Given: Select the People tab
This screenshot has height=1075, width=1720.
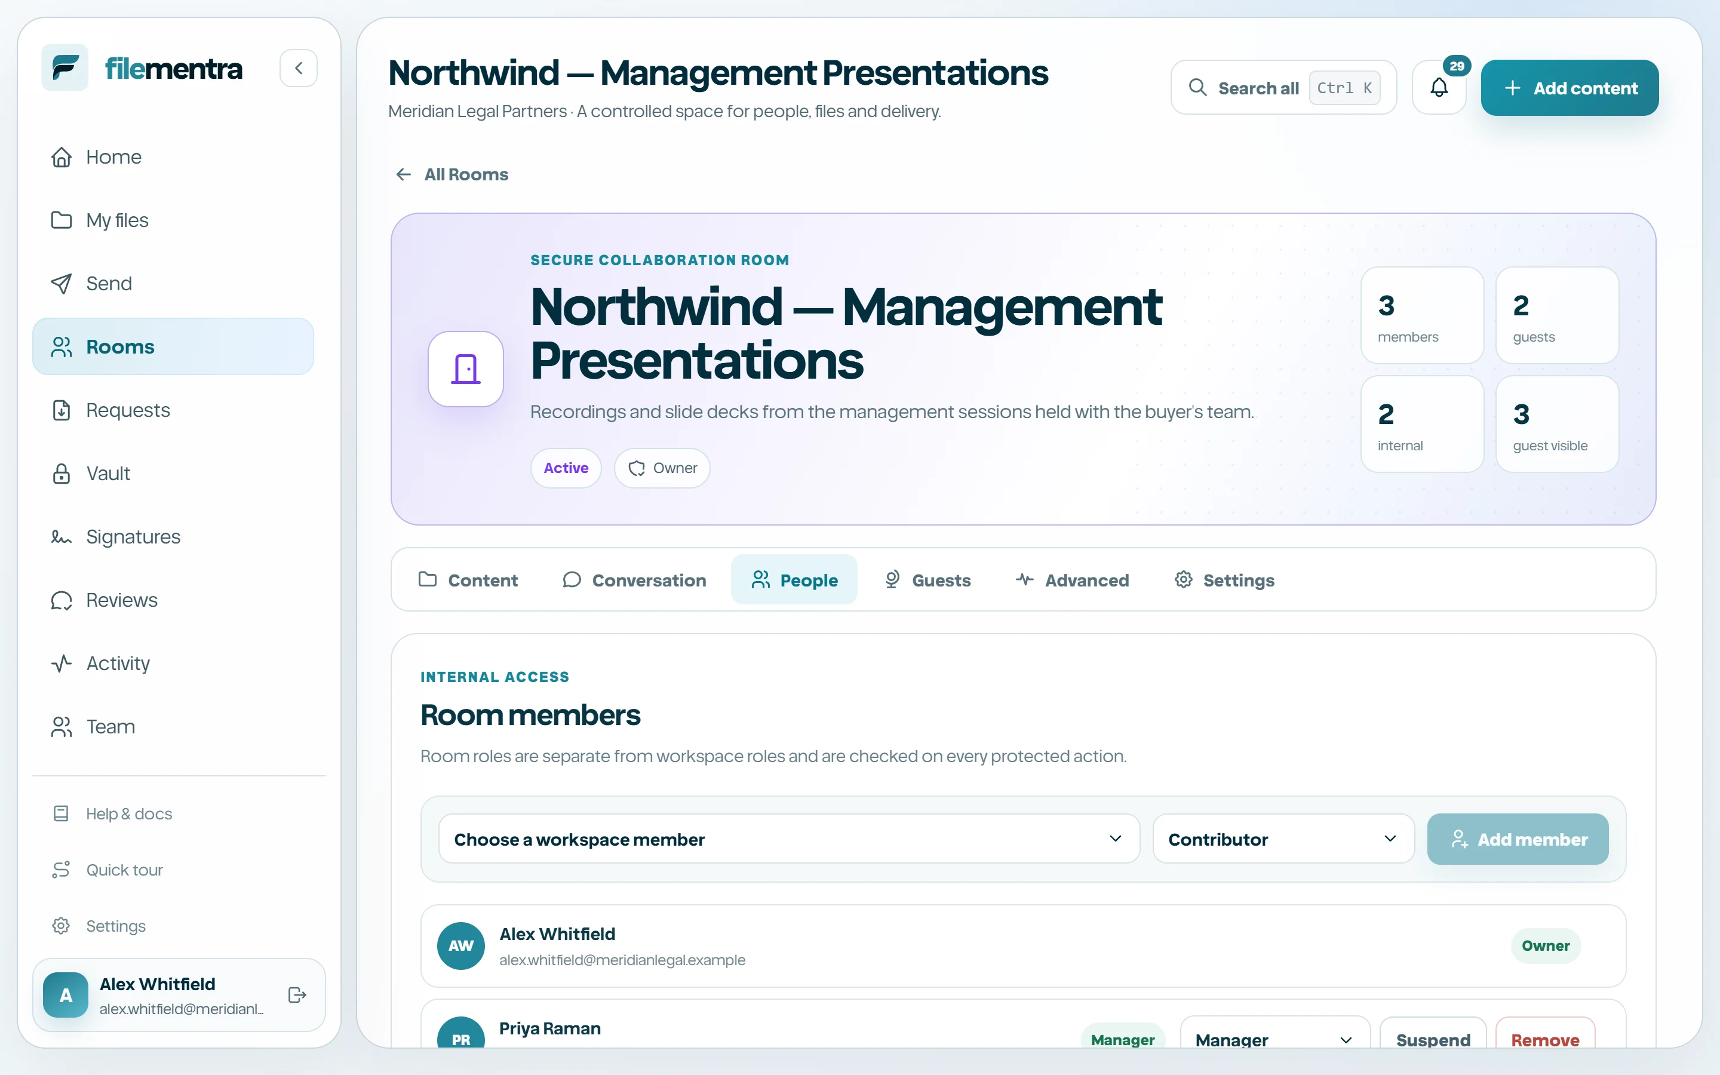Looking at the screenshot, I should pyautogui.click(x=794, y=579).
